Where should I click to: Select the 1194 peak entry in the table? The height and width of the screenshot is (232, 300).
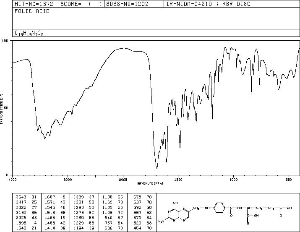tap(84, 228)
